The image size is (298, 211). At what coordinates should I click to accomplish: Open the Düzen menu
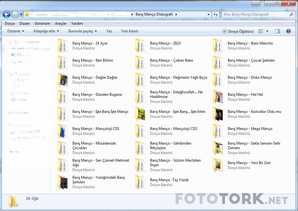tap(24, 23)
